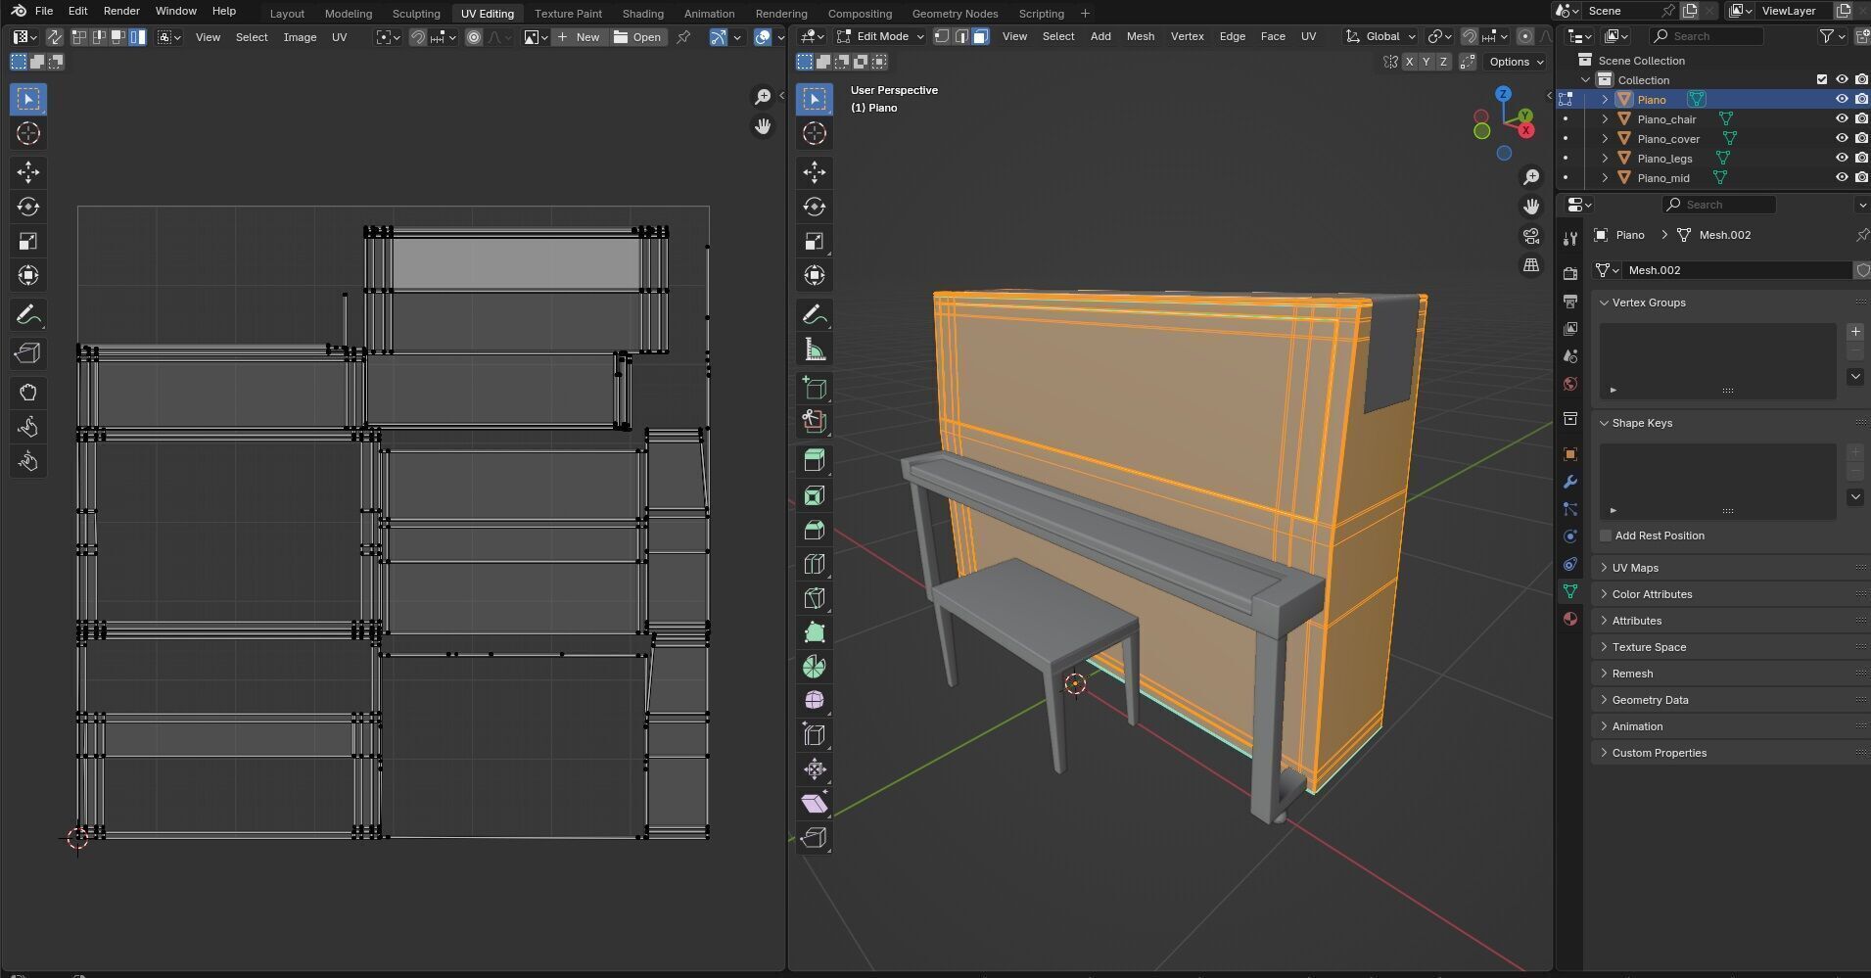Hide Piano object in viewport

point(1841,99)
